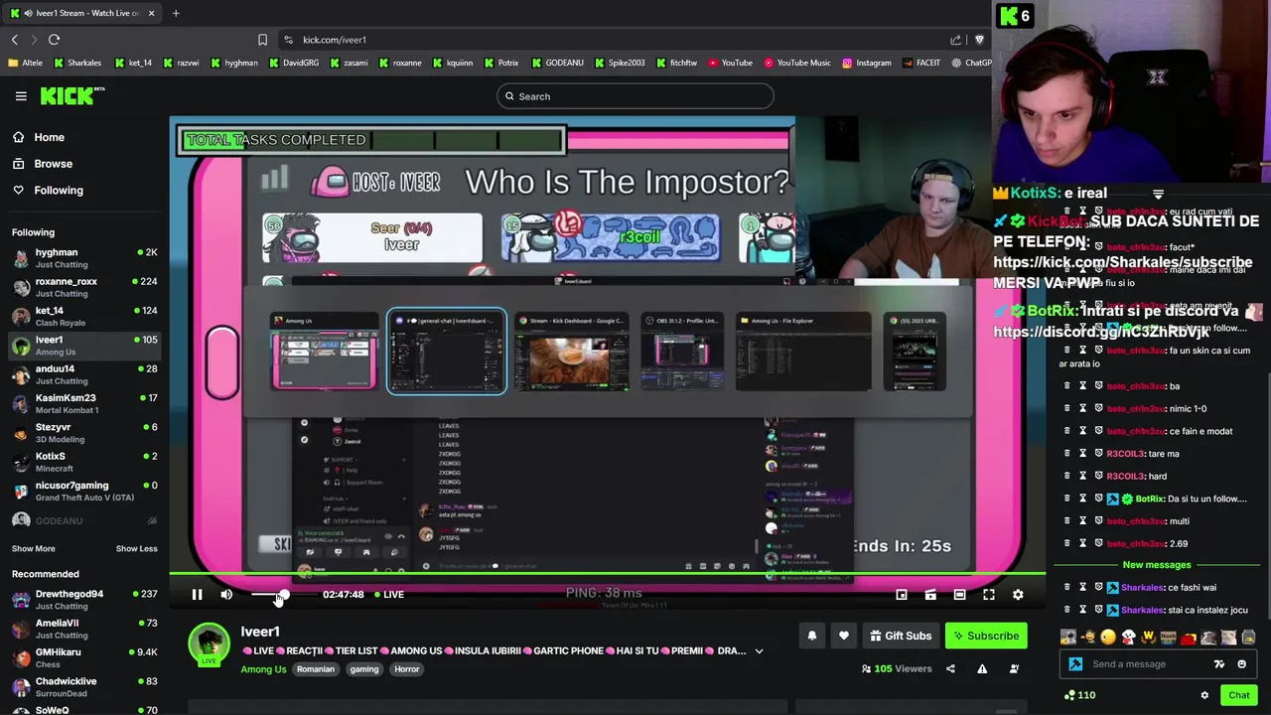Click the green Subscribe button

(x=986, y=636)
